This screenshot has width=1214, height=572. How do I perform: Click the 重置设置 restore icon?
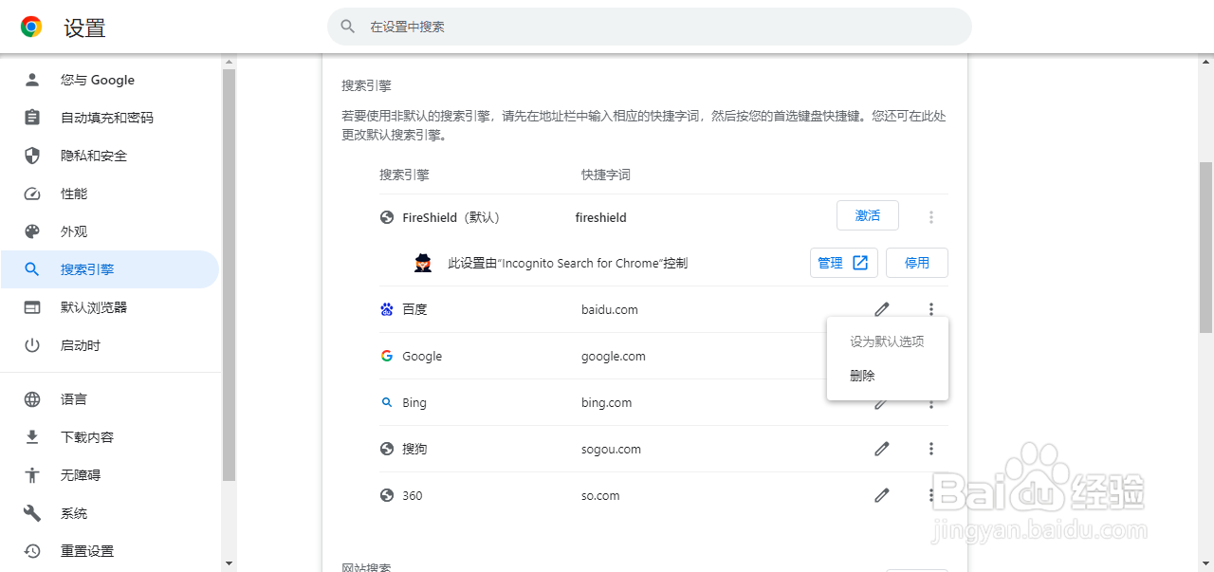coord(32,551)
